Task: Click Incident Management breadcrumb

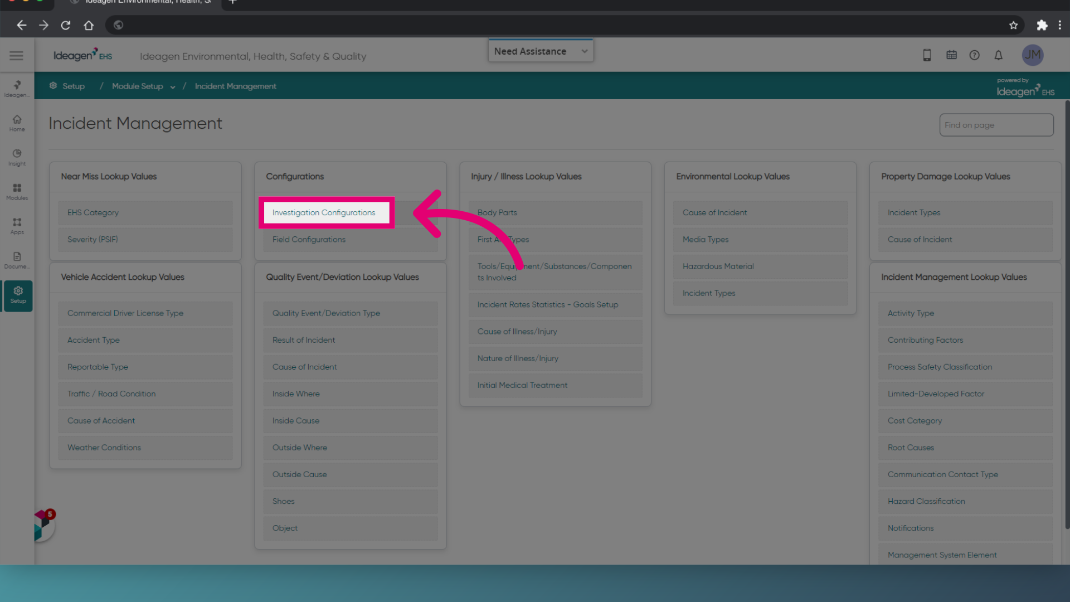Action: [x=235, y=86]
